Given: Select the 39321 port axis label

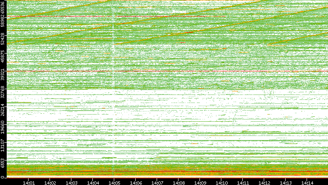Looking at the screenshot, I should pyautogui.click(x=3, y=75).
